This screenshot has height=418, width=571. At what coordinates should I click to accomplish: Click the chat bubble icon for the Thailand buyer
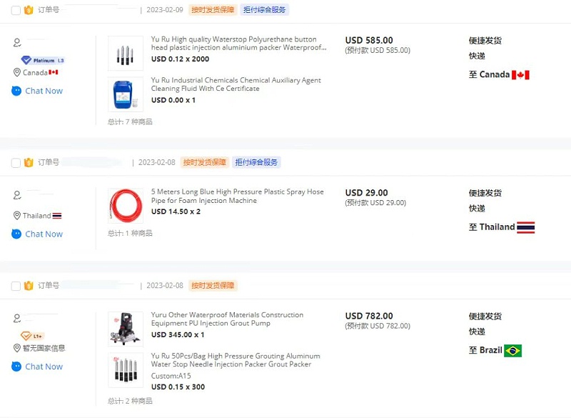[x=16, y=234]
